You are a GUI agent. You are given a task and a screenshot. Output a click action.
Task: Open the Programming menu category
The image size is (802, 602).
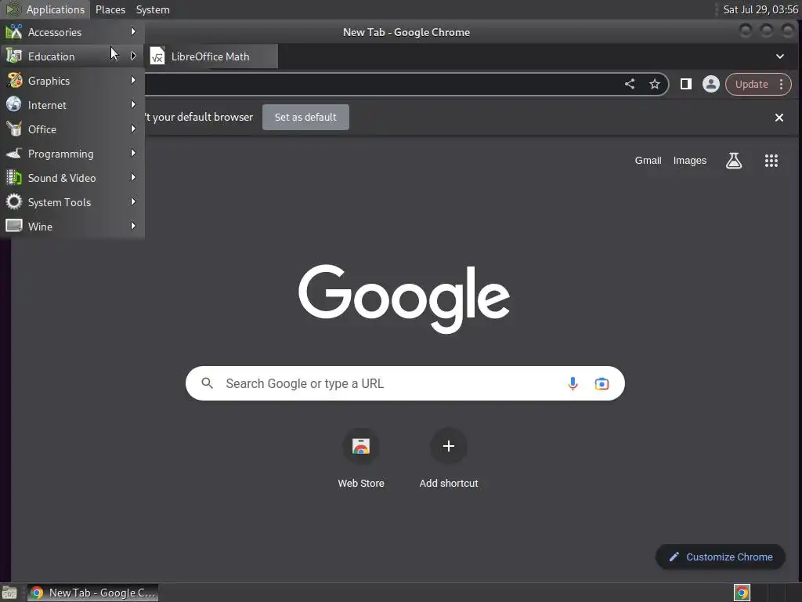pos(72,154)
